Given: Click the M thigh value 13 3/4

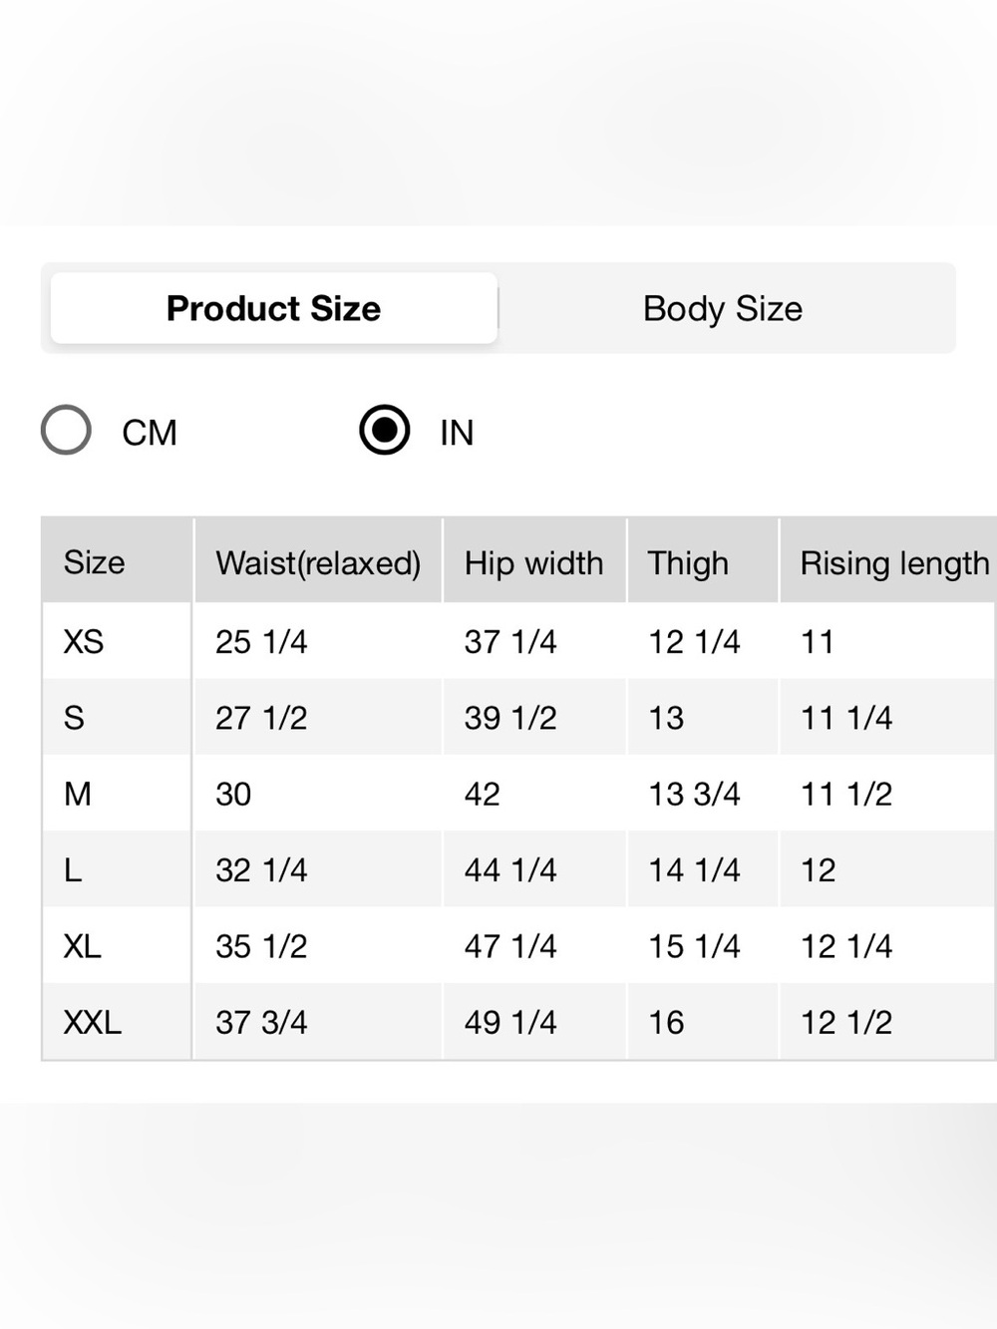Looking at the screenshot, I should tap(694, 794).
